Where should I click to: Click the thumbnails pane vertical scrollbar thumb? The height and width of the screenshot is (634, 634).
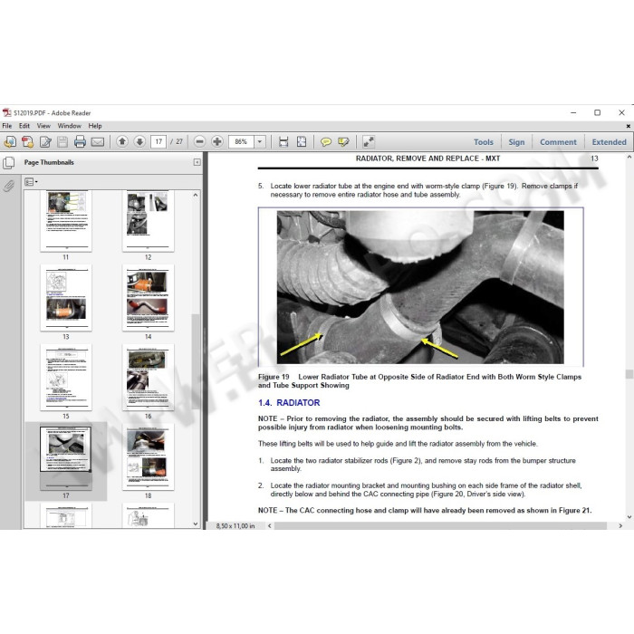click(x=196, y=362)
